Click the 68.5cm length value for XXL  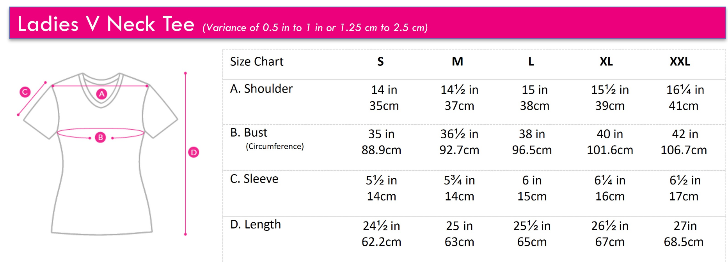[684, 242]
